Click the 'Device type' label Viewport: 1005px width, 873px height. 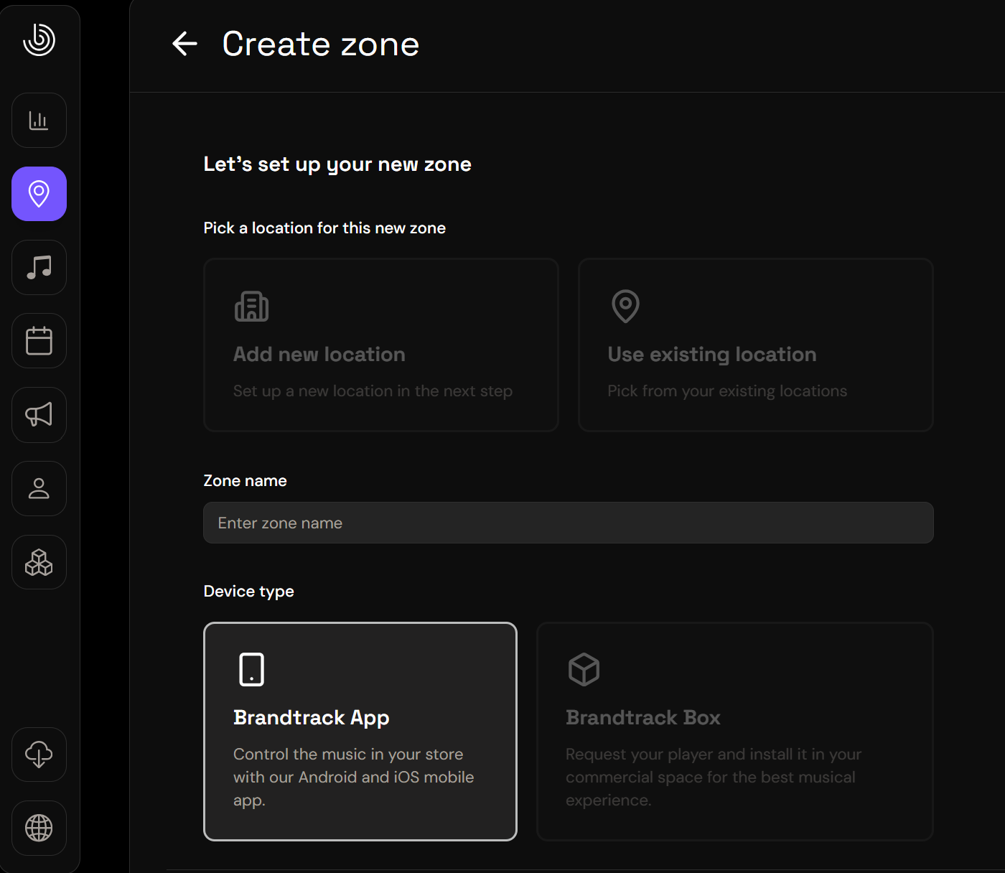pos(249,592)
